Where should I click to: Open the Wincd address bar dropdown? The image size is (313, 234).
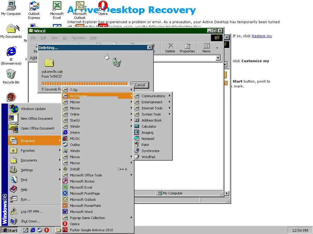pos(218,58)
